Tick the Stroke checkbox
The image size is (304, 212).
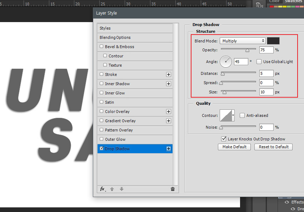click(101, 74)
